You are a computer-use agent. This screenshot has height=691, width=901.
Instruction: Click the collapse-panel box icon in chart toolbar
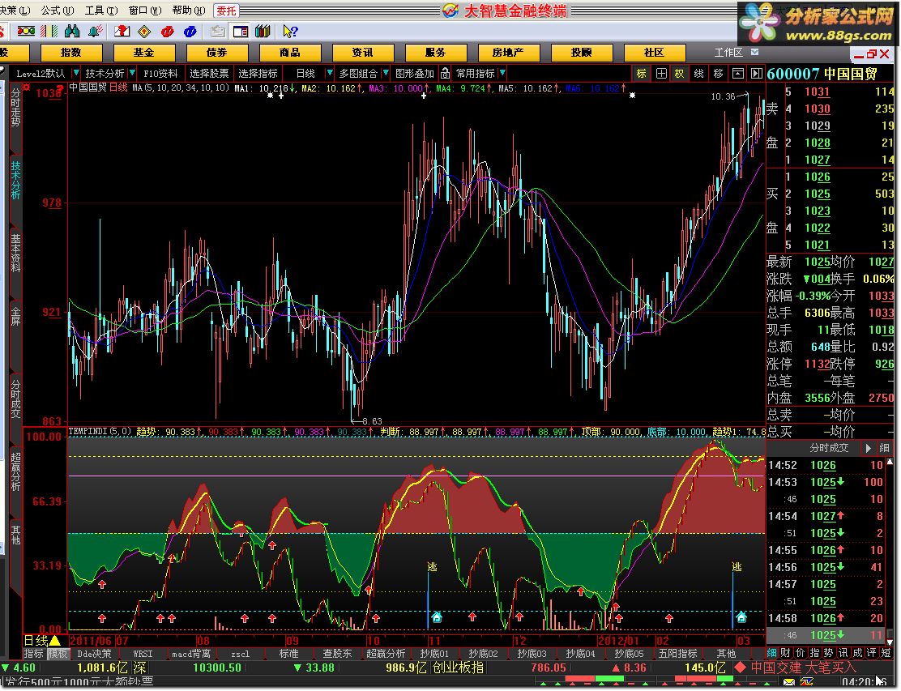pos(738,74)
